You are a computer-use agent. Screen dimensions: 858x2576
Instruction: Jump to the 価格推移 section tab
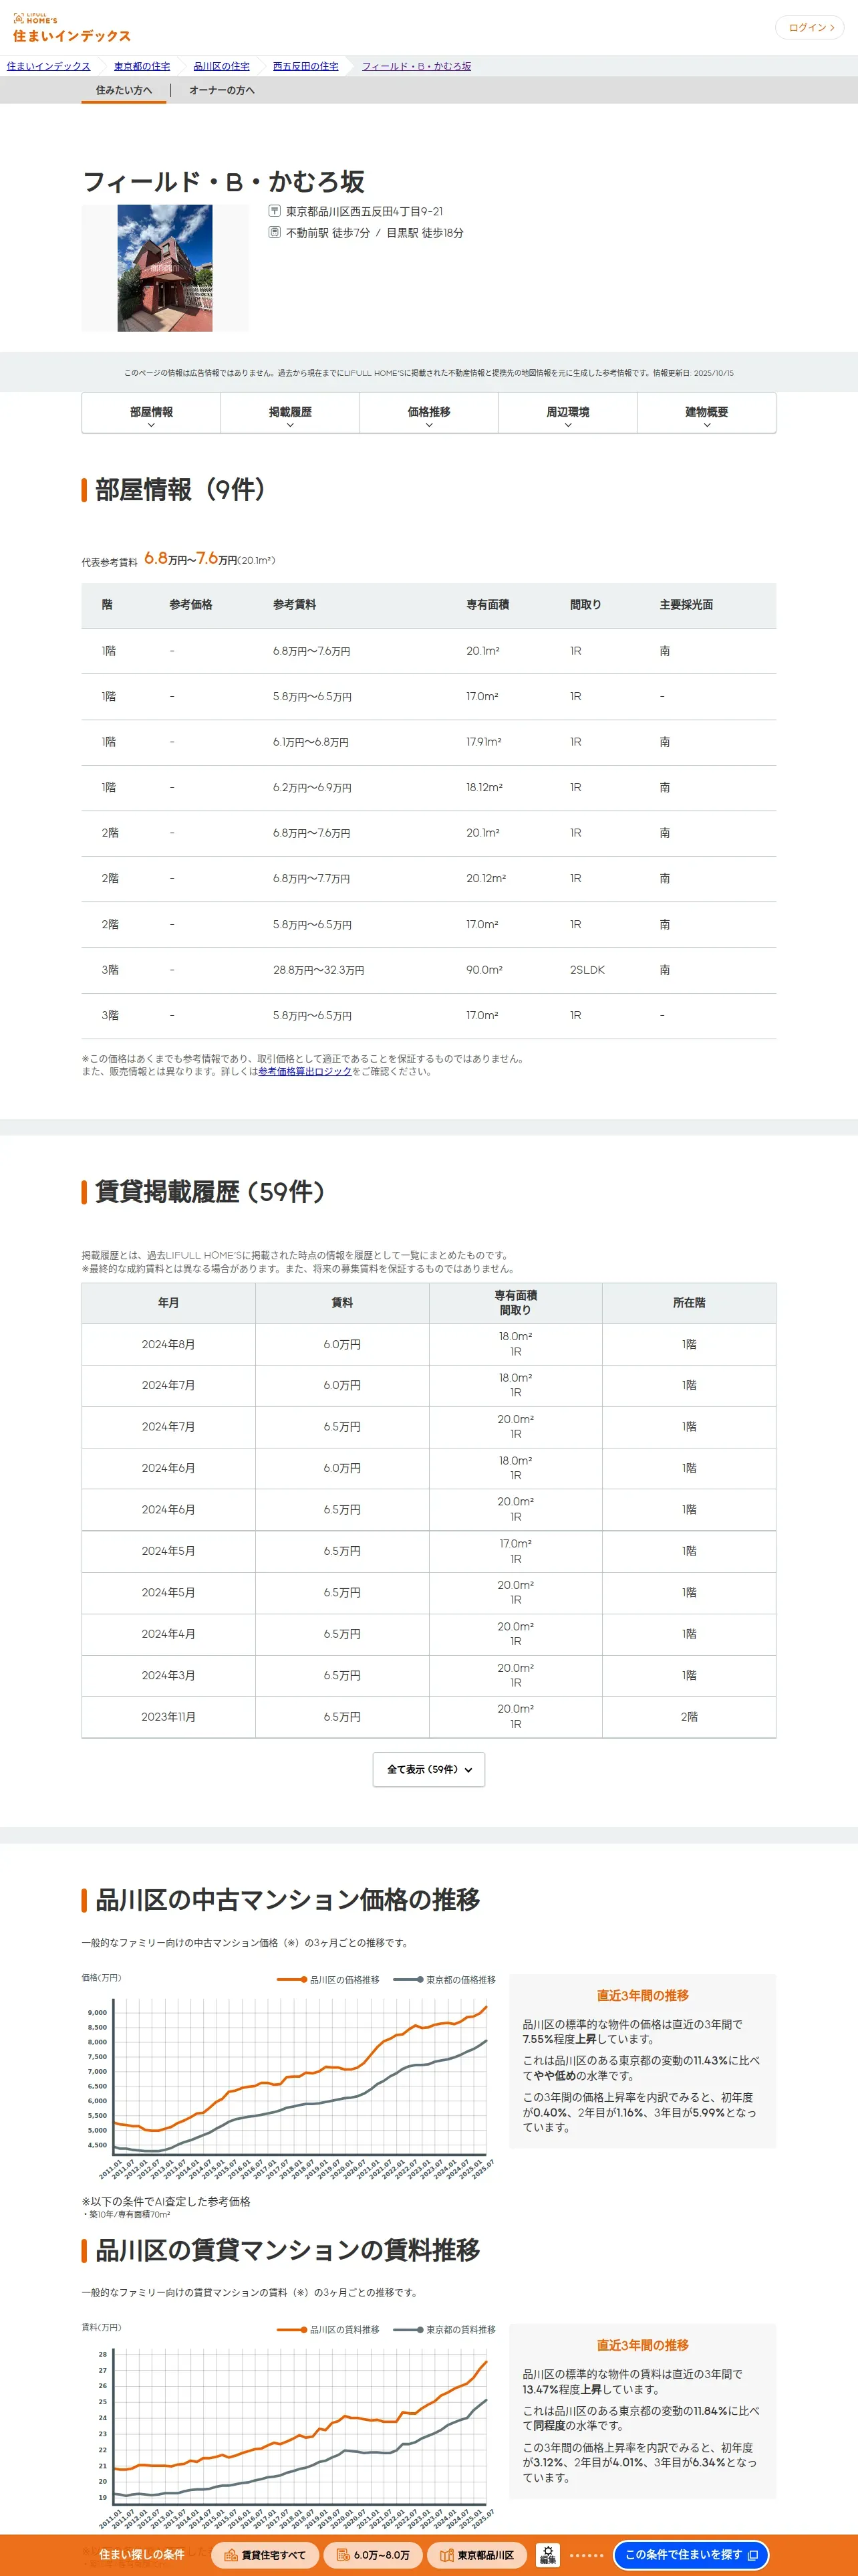(x=428, y=413)
